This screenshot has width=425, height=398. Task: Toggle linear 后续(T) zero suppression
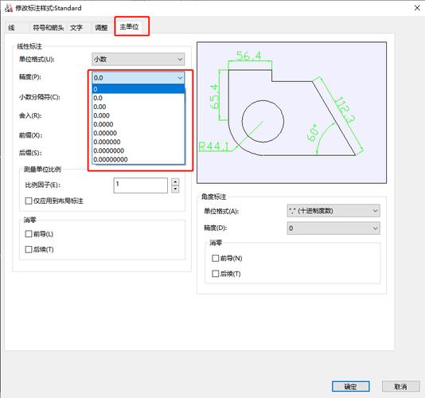tap(39, 249)
